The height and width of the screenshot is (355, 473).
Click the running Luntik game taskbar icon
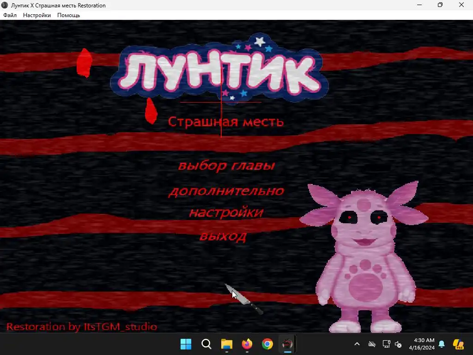point(287,344)
